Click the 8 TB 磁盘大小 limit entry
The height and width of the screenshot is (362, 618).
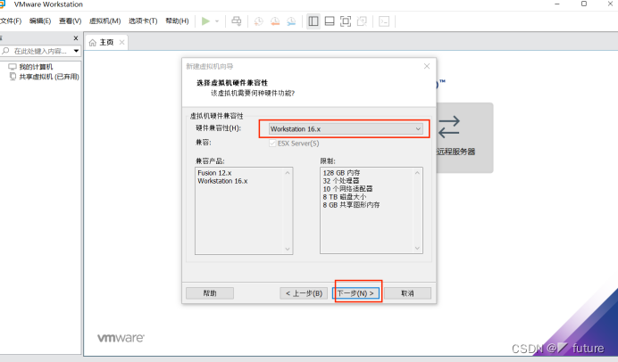click(x=345, y=197)
